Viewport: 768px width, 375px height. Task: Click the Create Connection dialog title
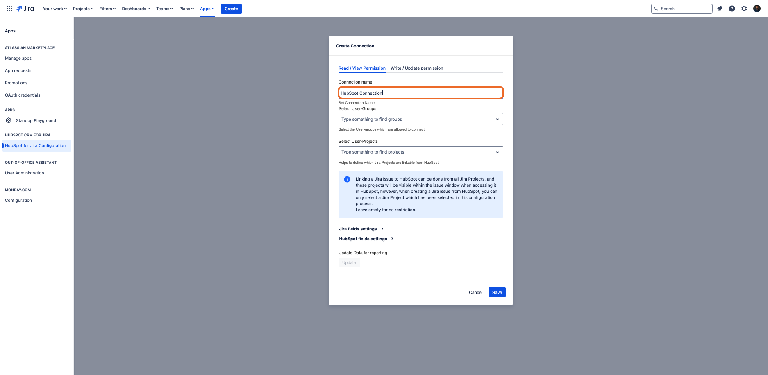tap(355, 46)
